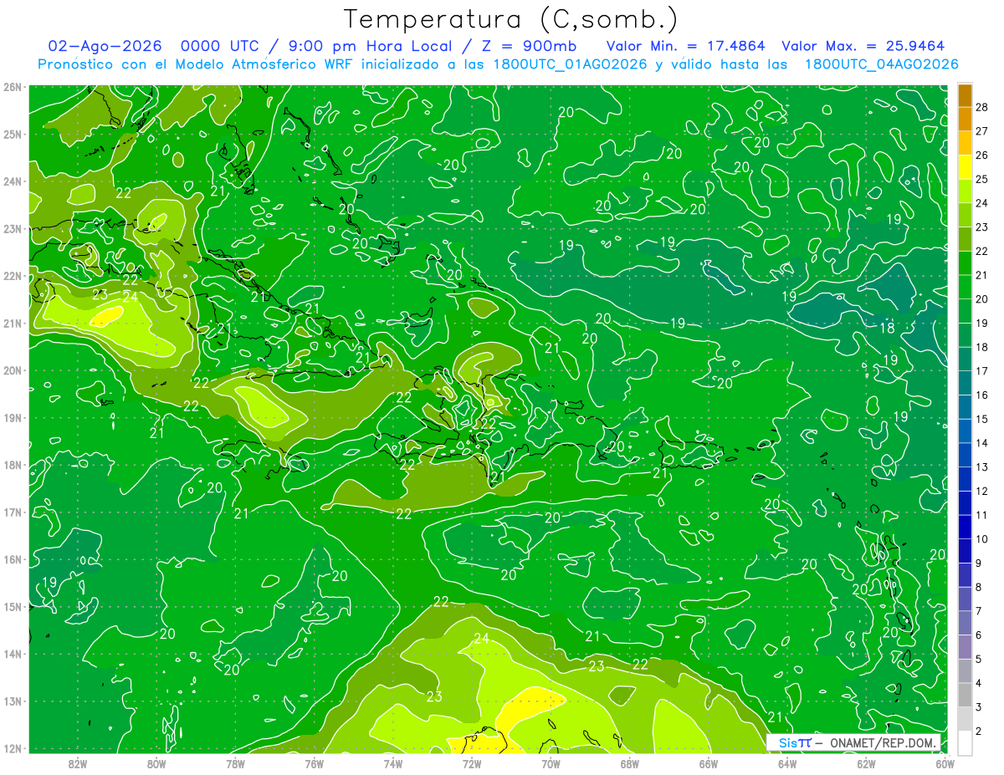Screen dimensions: 1004x775
Task: Click the longitude label 68W
Action: [x=629, y=764]
